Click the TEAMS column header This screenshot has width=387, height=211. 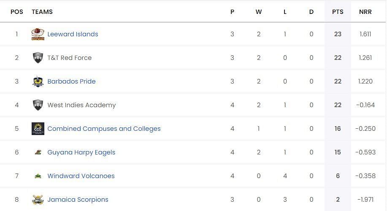[42, 12]
